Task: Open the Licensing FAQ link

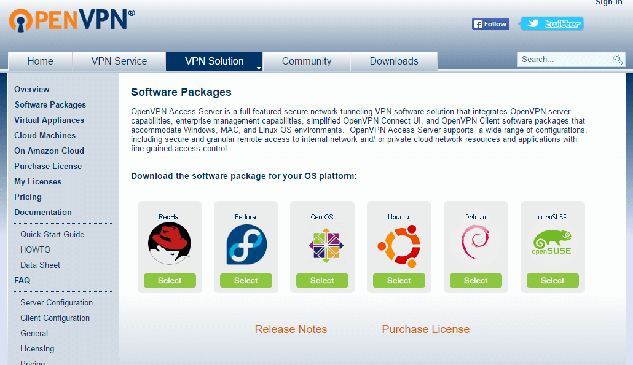Action: pyautogui.click(x=37, y=348)
